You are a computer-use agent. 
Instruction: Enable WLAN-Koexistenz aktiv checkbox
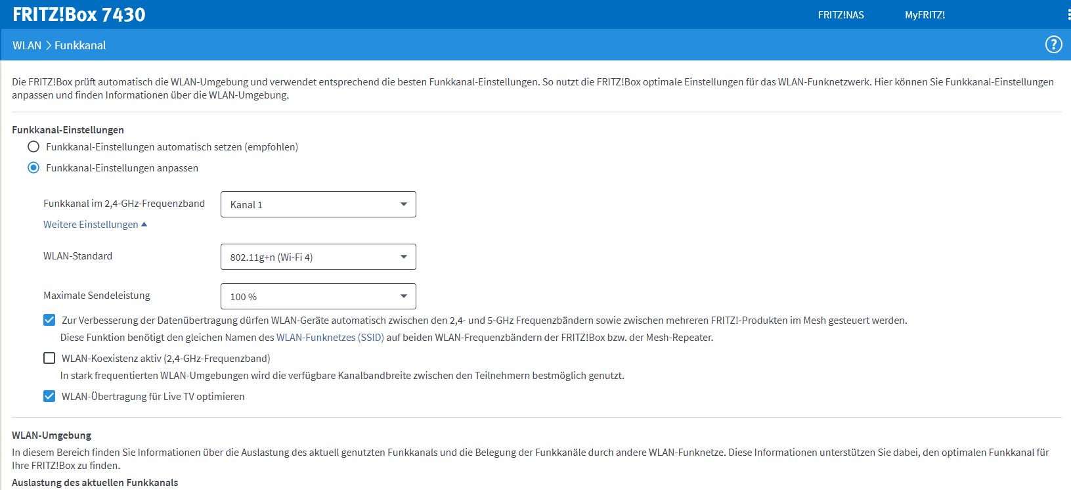point(49,358)
